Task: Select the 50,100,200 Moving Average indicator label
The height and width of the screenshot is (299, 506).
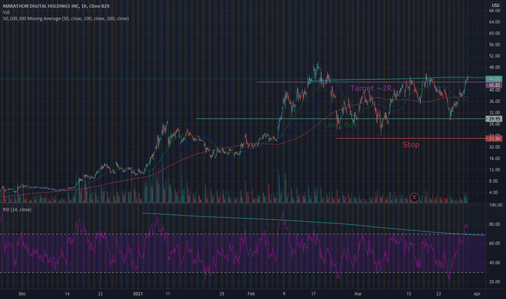Action: pos(66,18)
